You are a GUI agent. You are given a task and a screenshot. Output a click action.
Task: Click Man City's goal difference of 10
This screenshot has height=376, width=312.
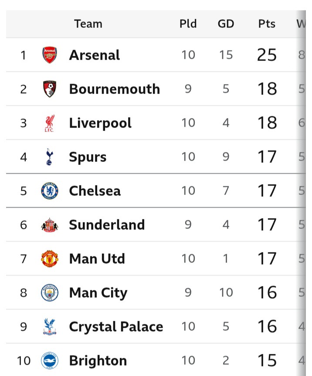(x=226, y=293)
